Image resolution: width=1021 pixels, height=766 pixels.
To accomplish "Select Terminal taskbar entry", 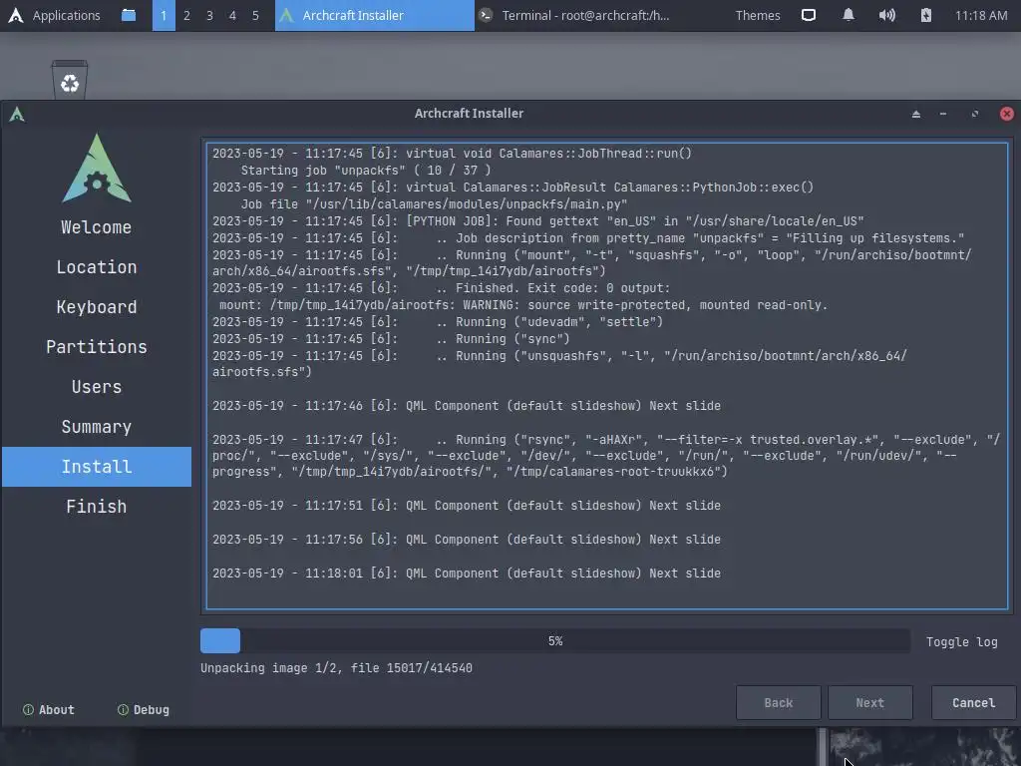I will 573,15.
